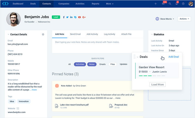195x118 pixels.
Task: Open the More menu in navbar
Action: 110,4
